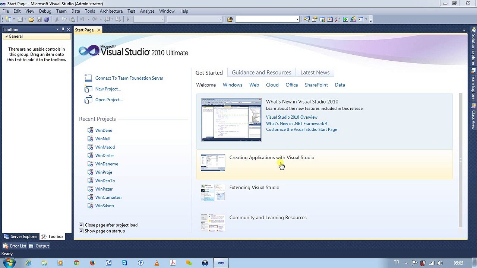Toggle the Toolbox panel auto-hide pin
Screen dimensions: 477x268
coord(63,29)
